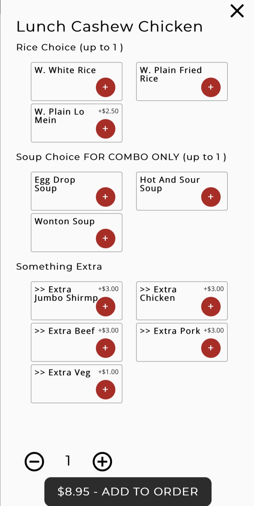This screenshot has height=506, width=254.
Task: Add Extra Pork for $3.00
Action: coord(211,348)
